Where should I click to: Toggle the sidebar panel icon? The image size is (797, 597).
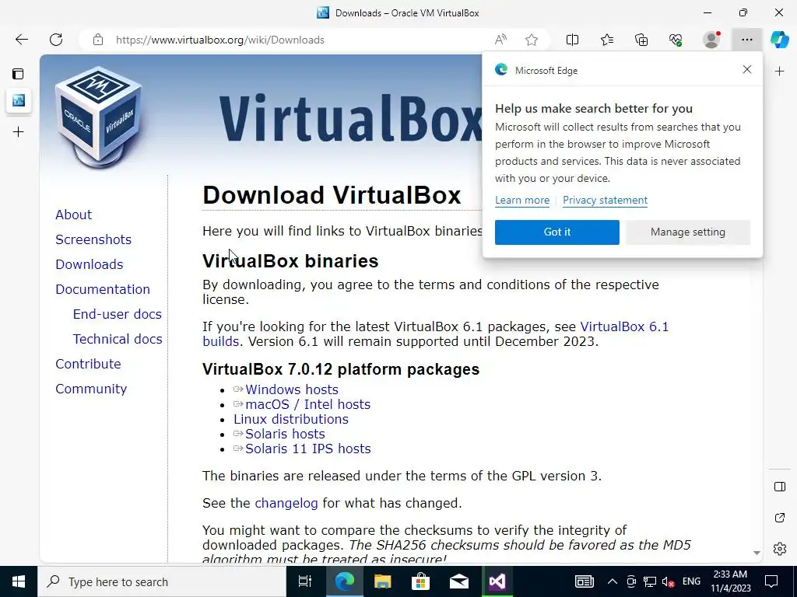[780, 487]
